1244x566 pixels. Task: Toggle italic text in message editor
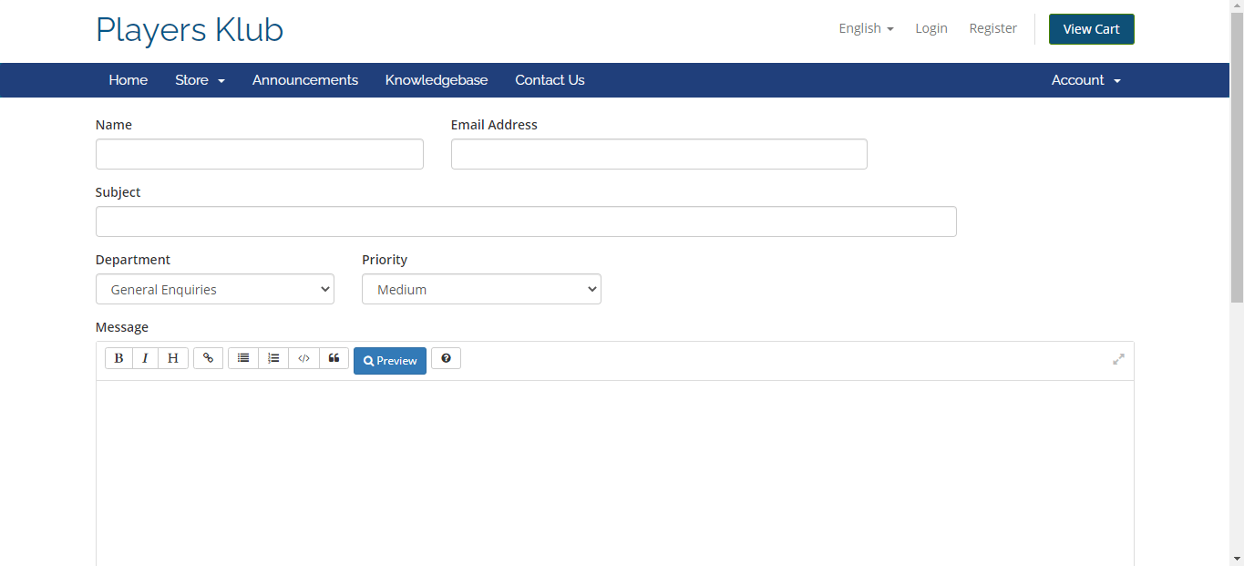point(145,358)
